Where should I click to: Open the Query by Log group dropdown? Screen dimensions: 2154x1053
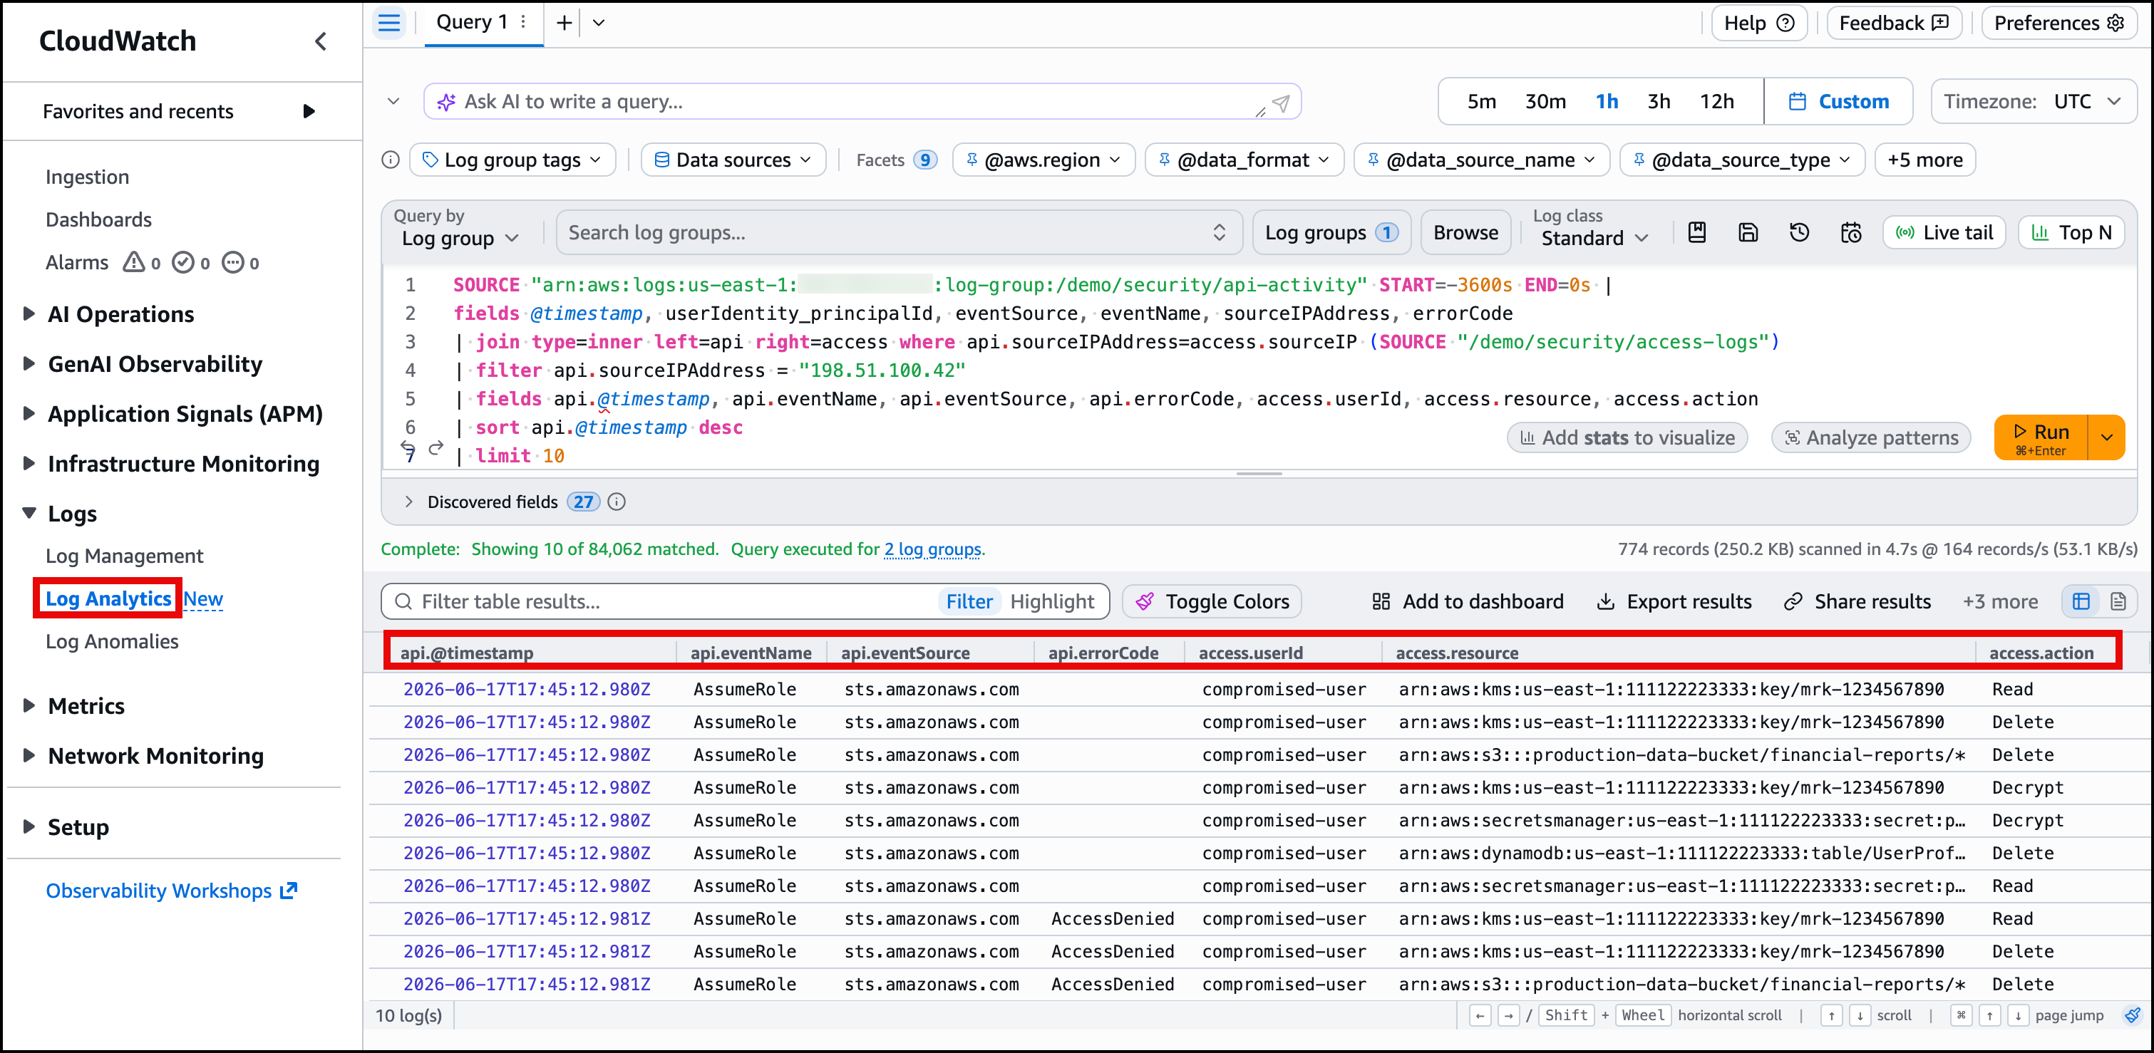tap(460, 238)
